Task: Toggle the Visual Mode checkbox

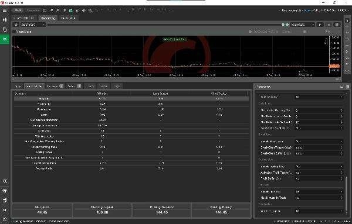Action: (14, 32)
